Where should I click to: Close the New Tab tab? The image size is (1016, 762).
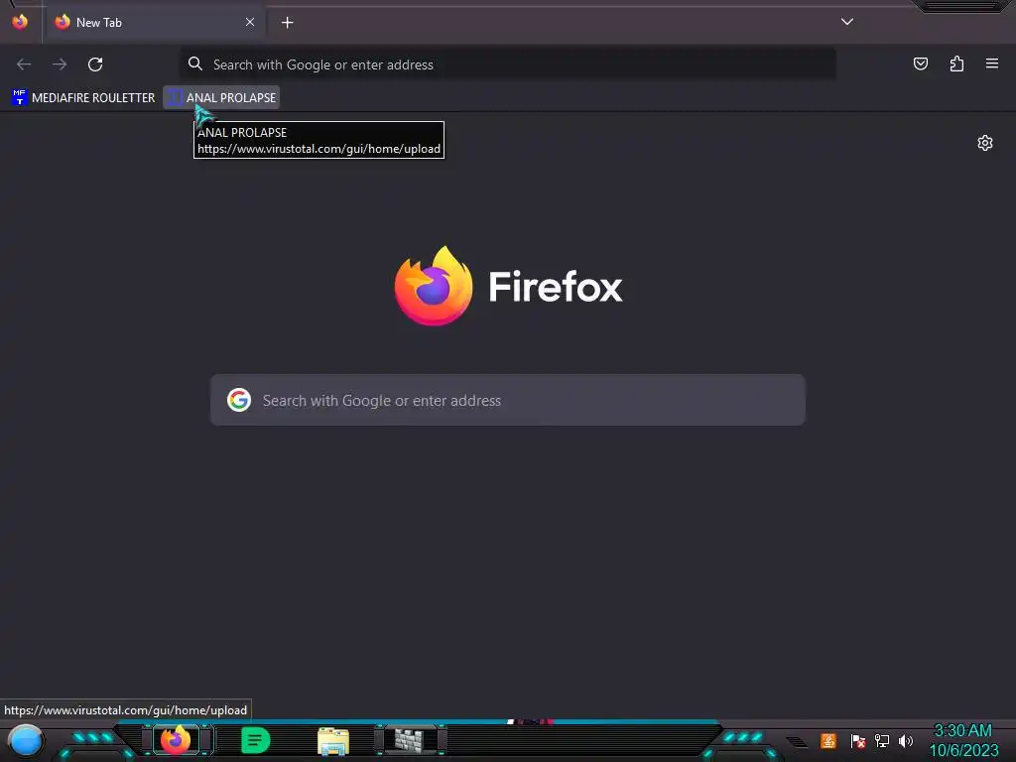249,22
